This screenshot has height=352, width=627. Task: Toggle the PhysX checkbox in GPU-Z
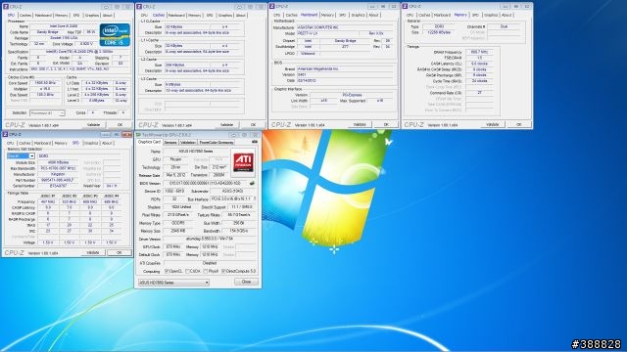point(205,271)
